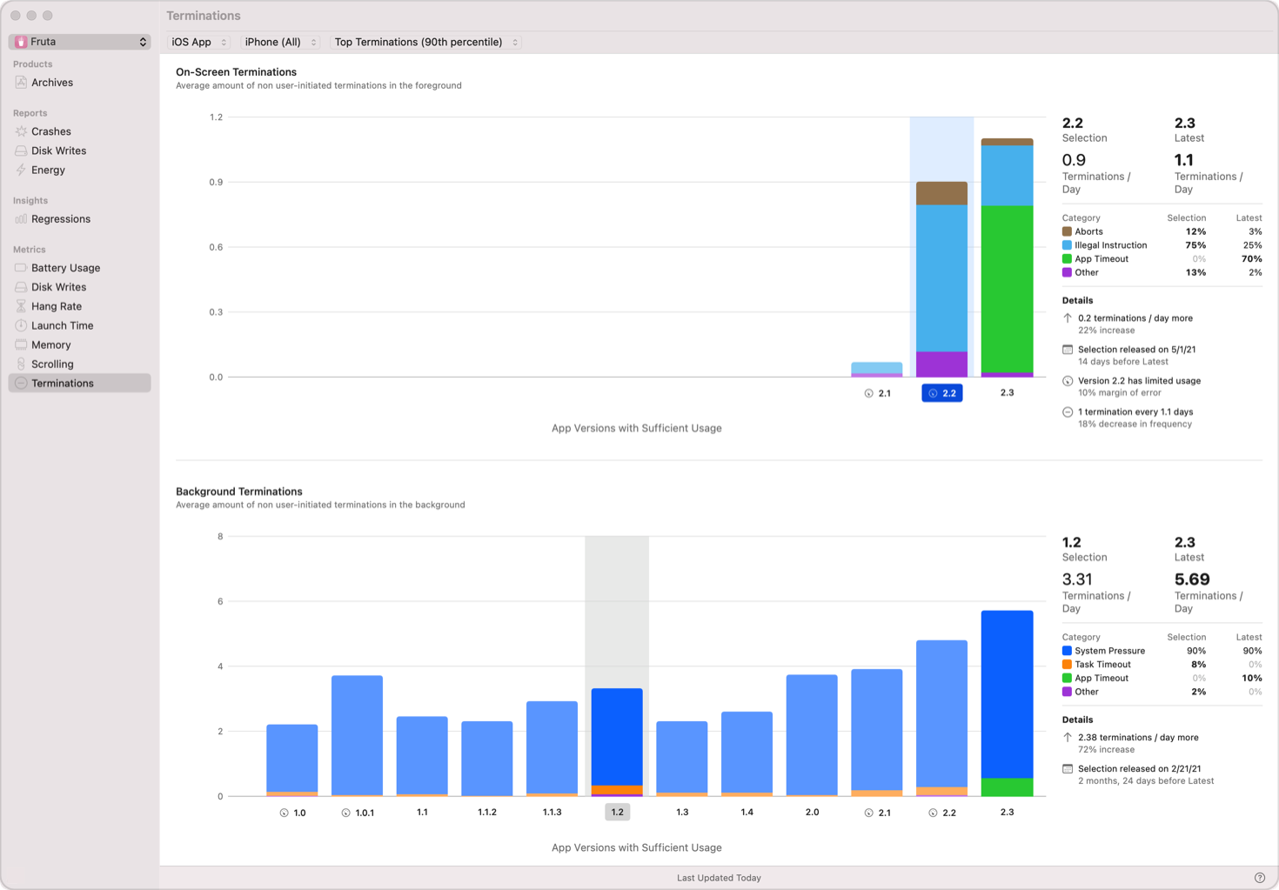View Regressions insights
Viewport: 1279px width, 890px height.
(x=61, y=218)
